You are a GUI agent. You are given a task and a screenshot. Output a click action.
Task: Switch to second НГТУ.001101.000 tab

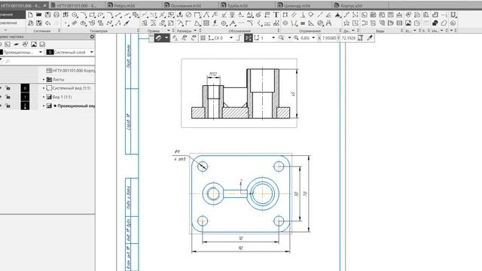tap(78, 5)
